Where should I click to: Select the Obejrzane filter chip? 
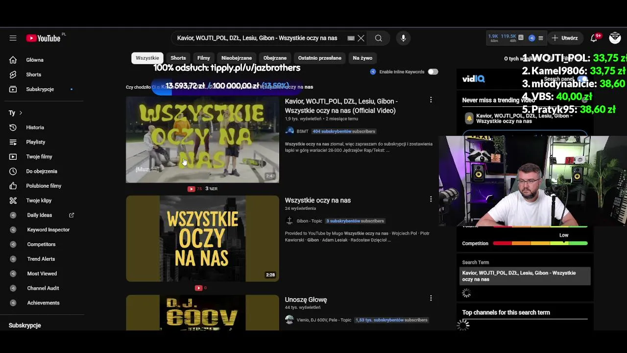(x=275, y=58)
